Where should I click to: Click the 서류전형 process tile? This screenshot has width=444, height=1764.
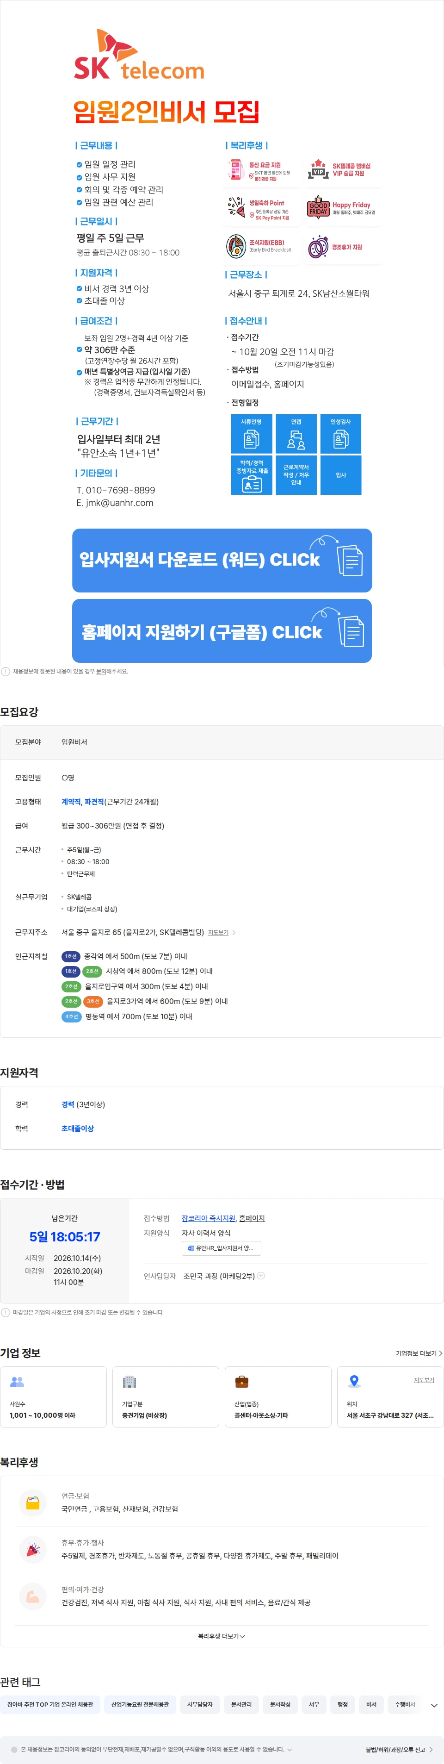[252, 433]
